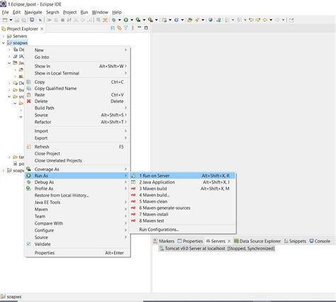Close the Project Explorer tab
The image size is (336, 302).
[42, 29]
